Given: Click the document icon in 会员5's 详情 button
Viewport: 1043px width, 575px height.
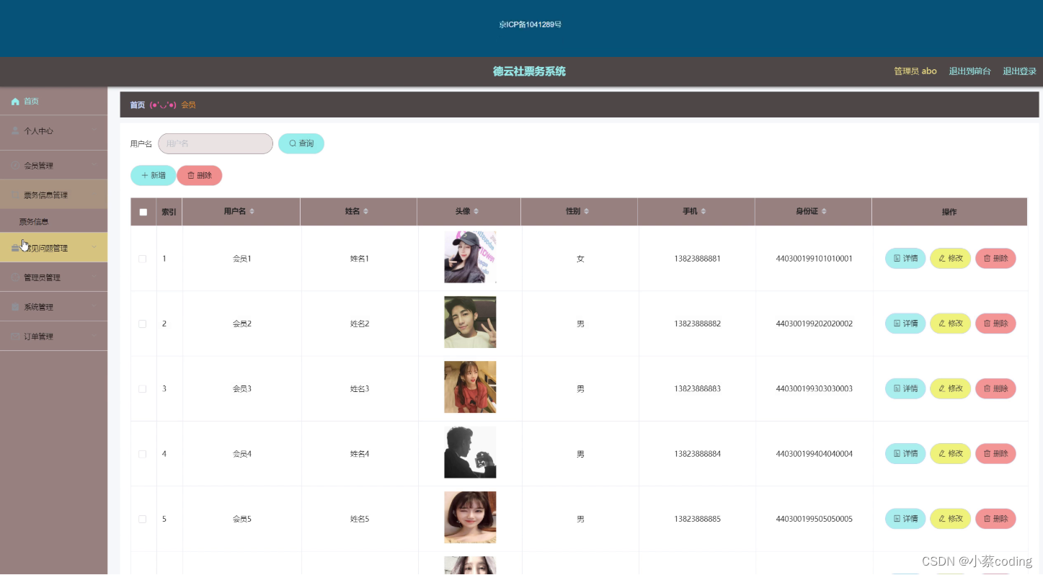Looking at the screenshot, I should click(x=897, y=519).
